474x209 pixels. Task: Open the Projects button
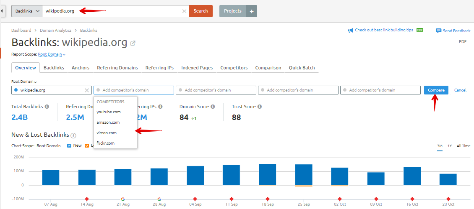click(x=233, y=11)
